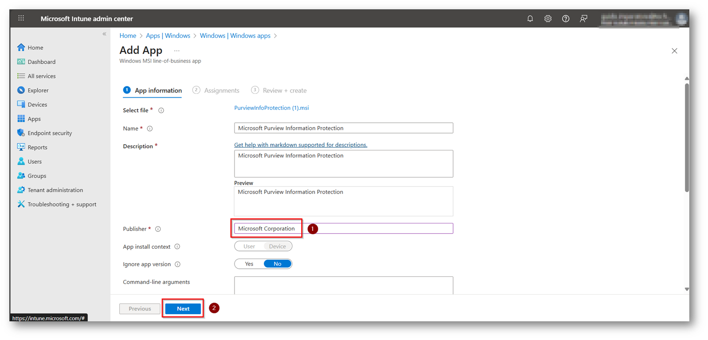Click the Next button
Image resolution: width=708 pixels, height=340 pixels.
(x=183, y=308)
